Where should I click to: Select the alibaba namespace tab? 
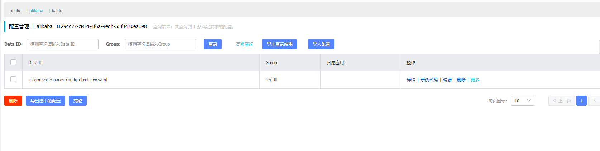coord(36,11)
